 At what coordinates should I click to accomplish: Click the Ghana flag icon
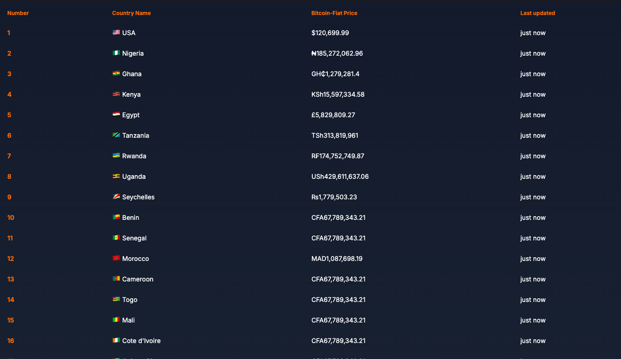point(116,73)
